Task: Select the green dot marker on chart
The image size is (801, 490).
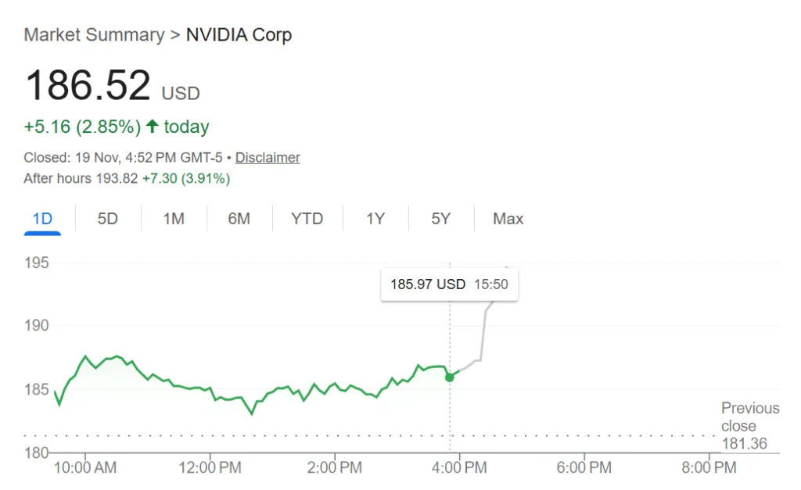Action: pos(450,377)
